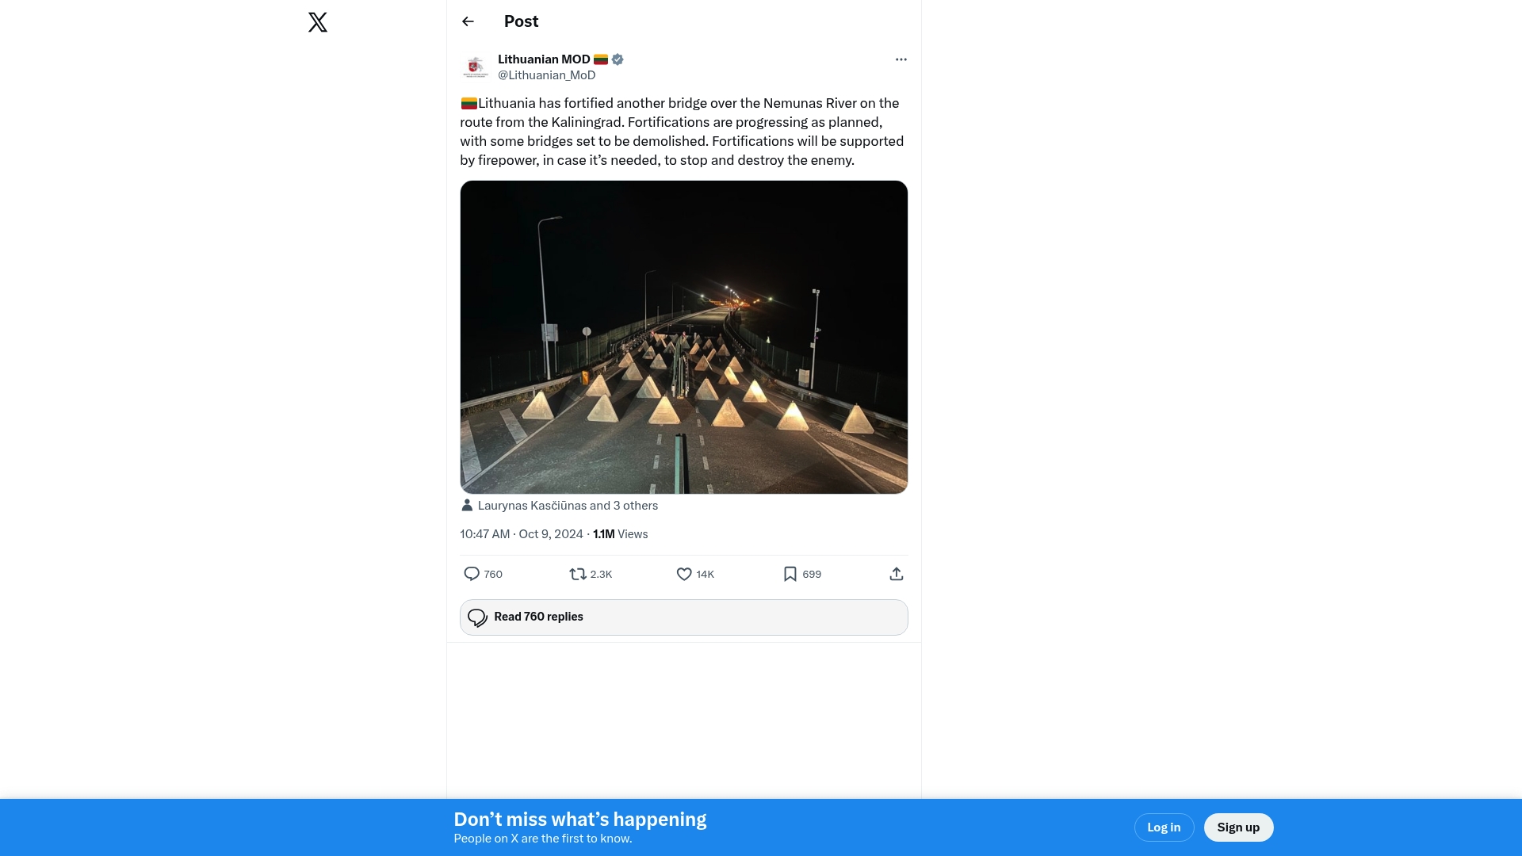Screen dimensions: 1522x856
Task: Click the tagged people Laurynas Kasčiūnas link
Action: click(568, 506)
